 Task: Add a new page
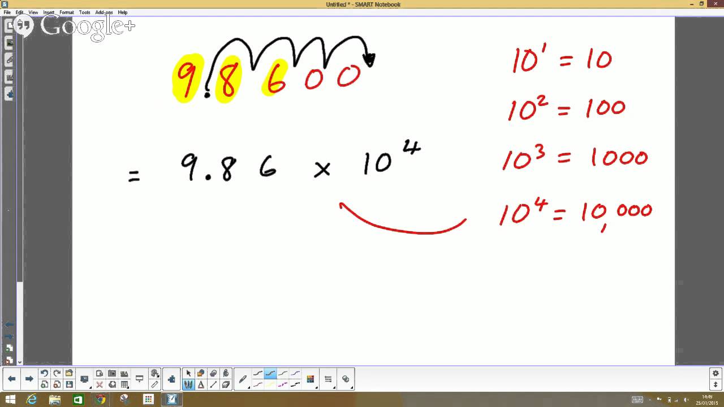tap(44, 384)
